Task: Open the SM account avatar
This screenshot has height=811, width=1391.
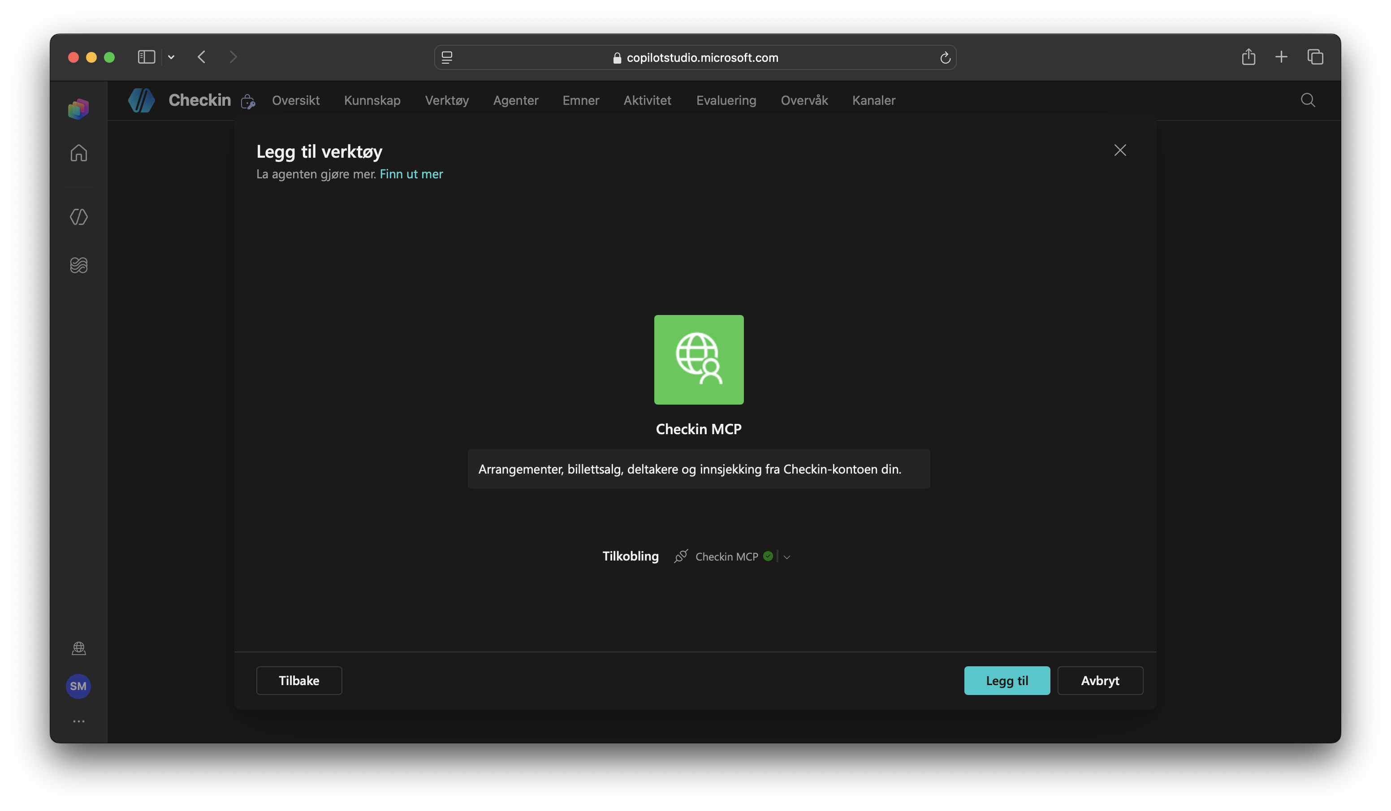Action: [x=78, y=686]
